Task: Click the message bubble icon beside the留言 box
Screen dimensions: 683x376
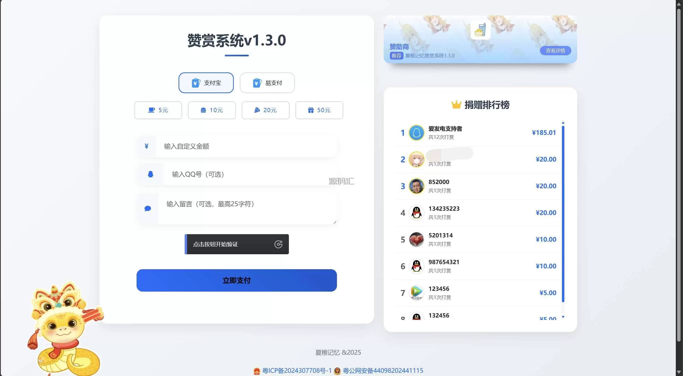Action: pos(147,209)
